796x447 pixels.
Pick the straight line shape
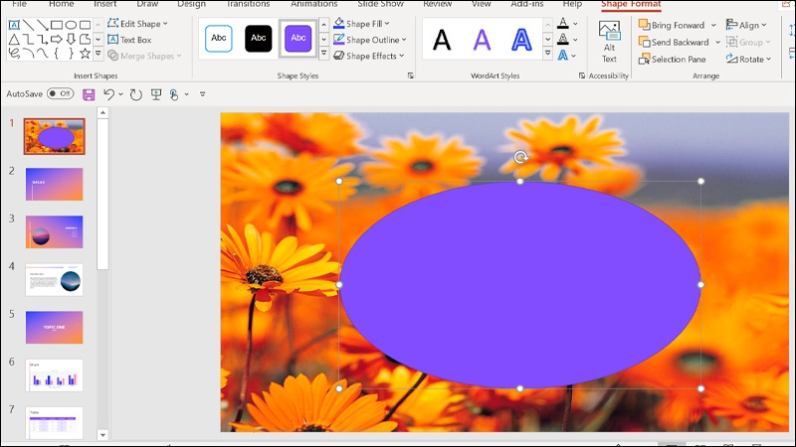pos(28,24)
